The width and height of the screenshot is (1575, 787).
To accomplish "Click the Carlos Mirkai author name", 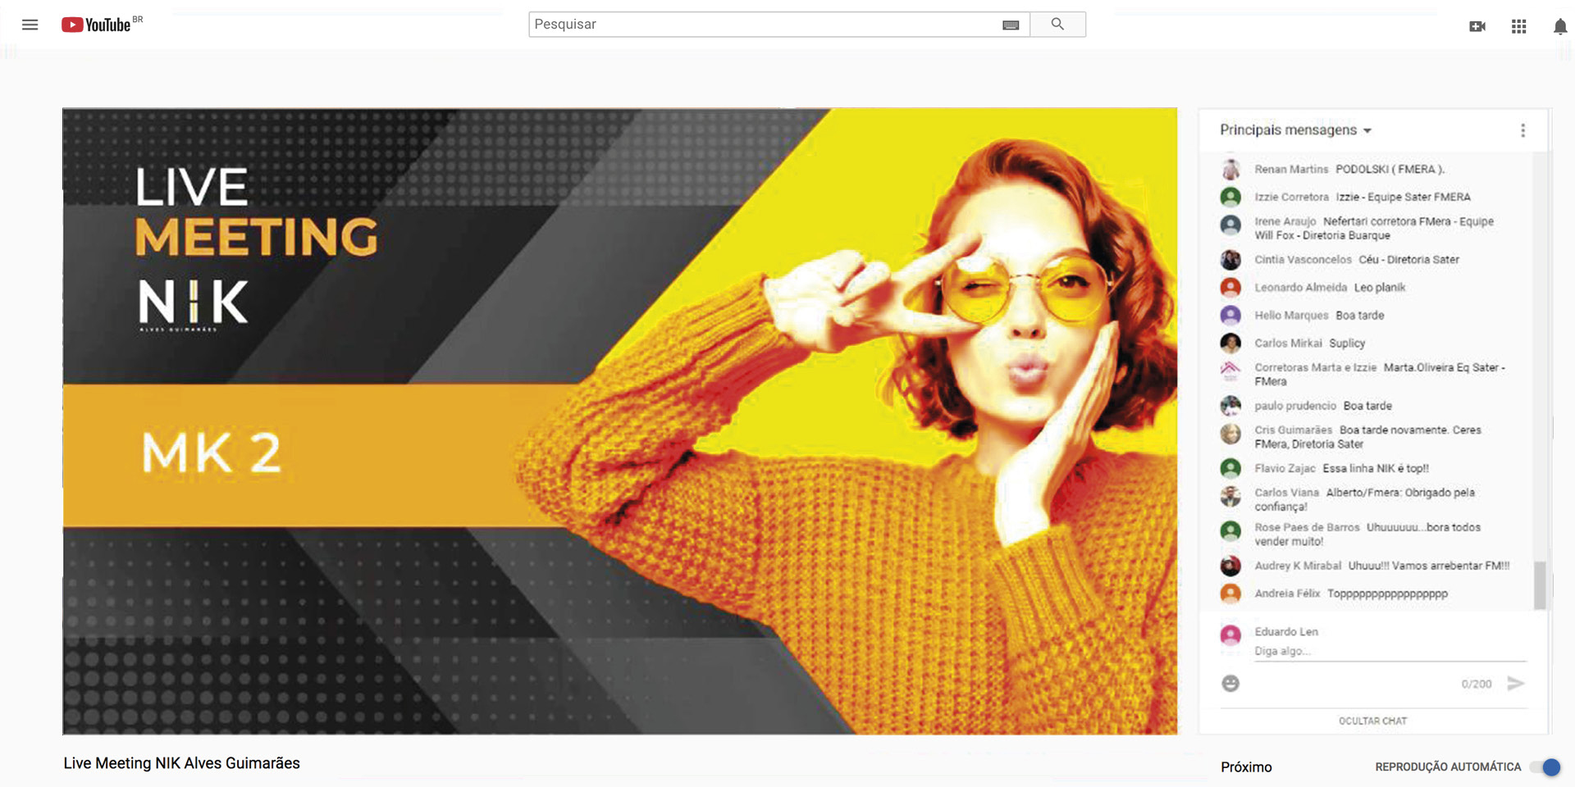I will click(1288, 343).
